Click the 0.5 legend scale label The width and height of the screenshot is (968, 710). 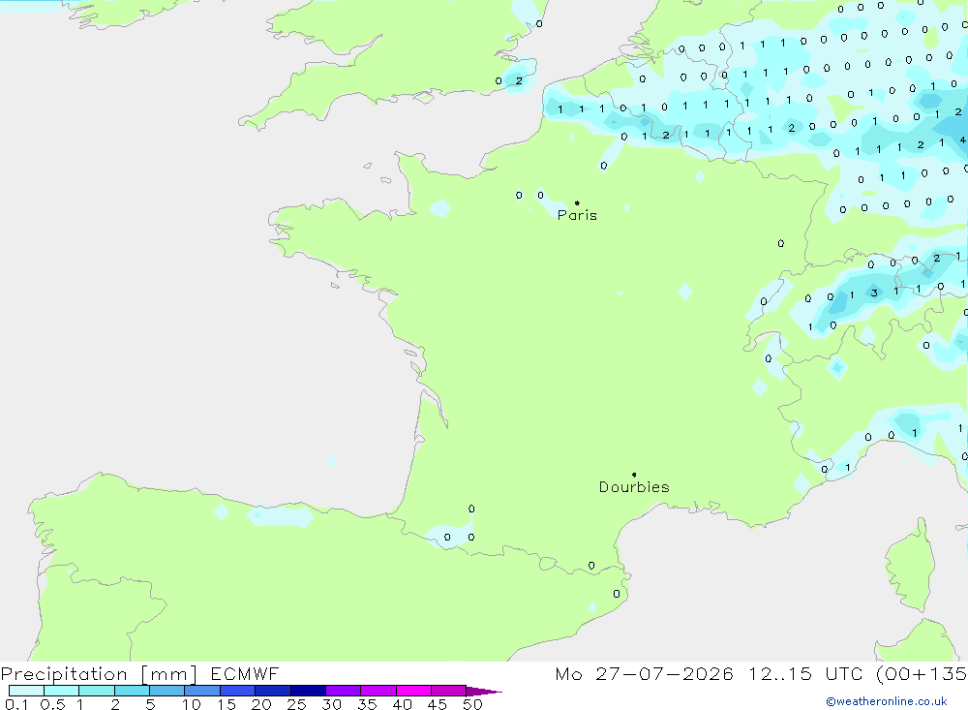click(x=52, y=704)
